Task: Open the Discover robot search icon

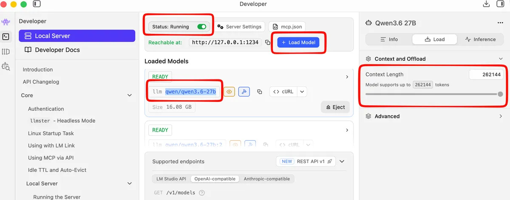Action: 6,66
